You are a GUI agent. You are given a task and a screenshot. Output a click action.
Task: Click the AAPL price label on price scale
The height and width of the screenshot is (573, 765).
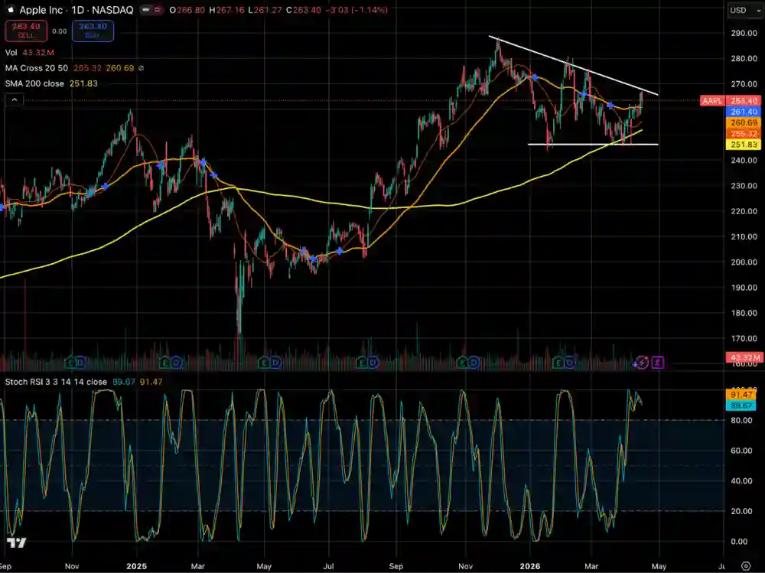pyautogui.click(x=711, y=101)
